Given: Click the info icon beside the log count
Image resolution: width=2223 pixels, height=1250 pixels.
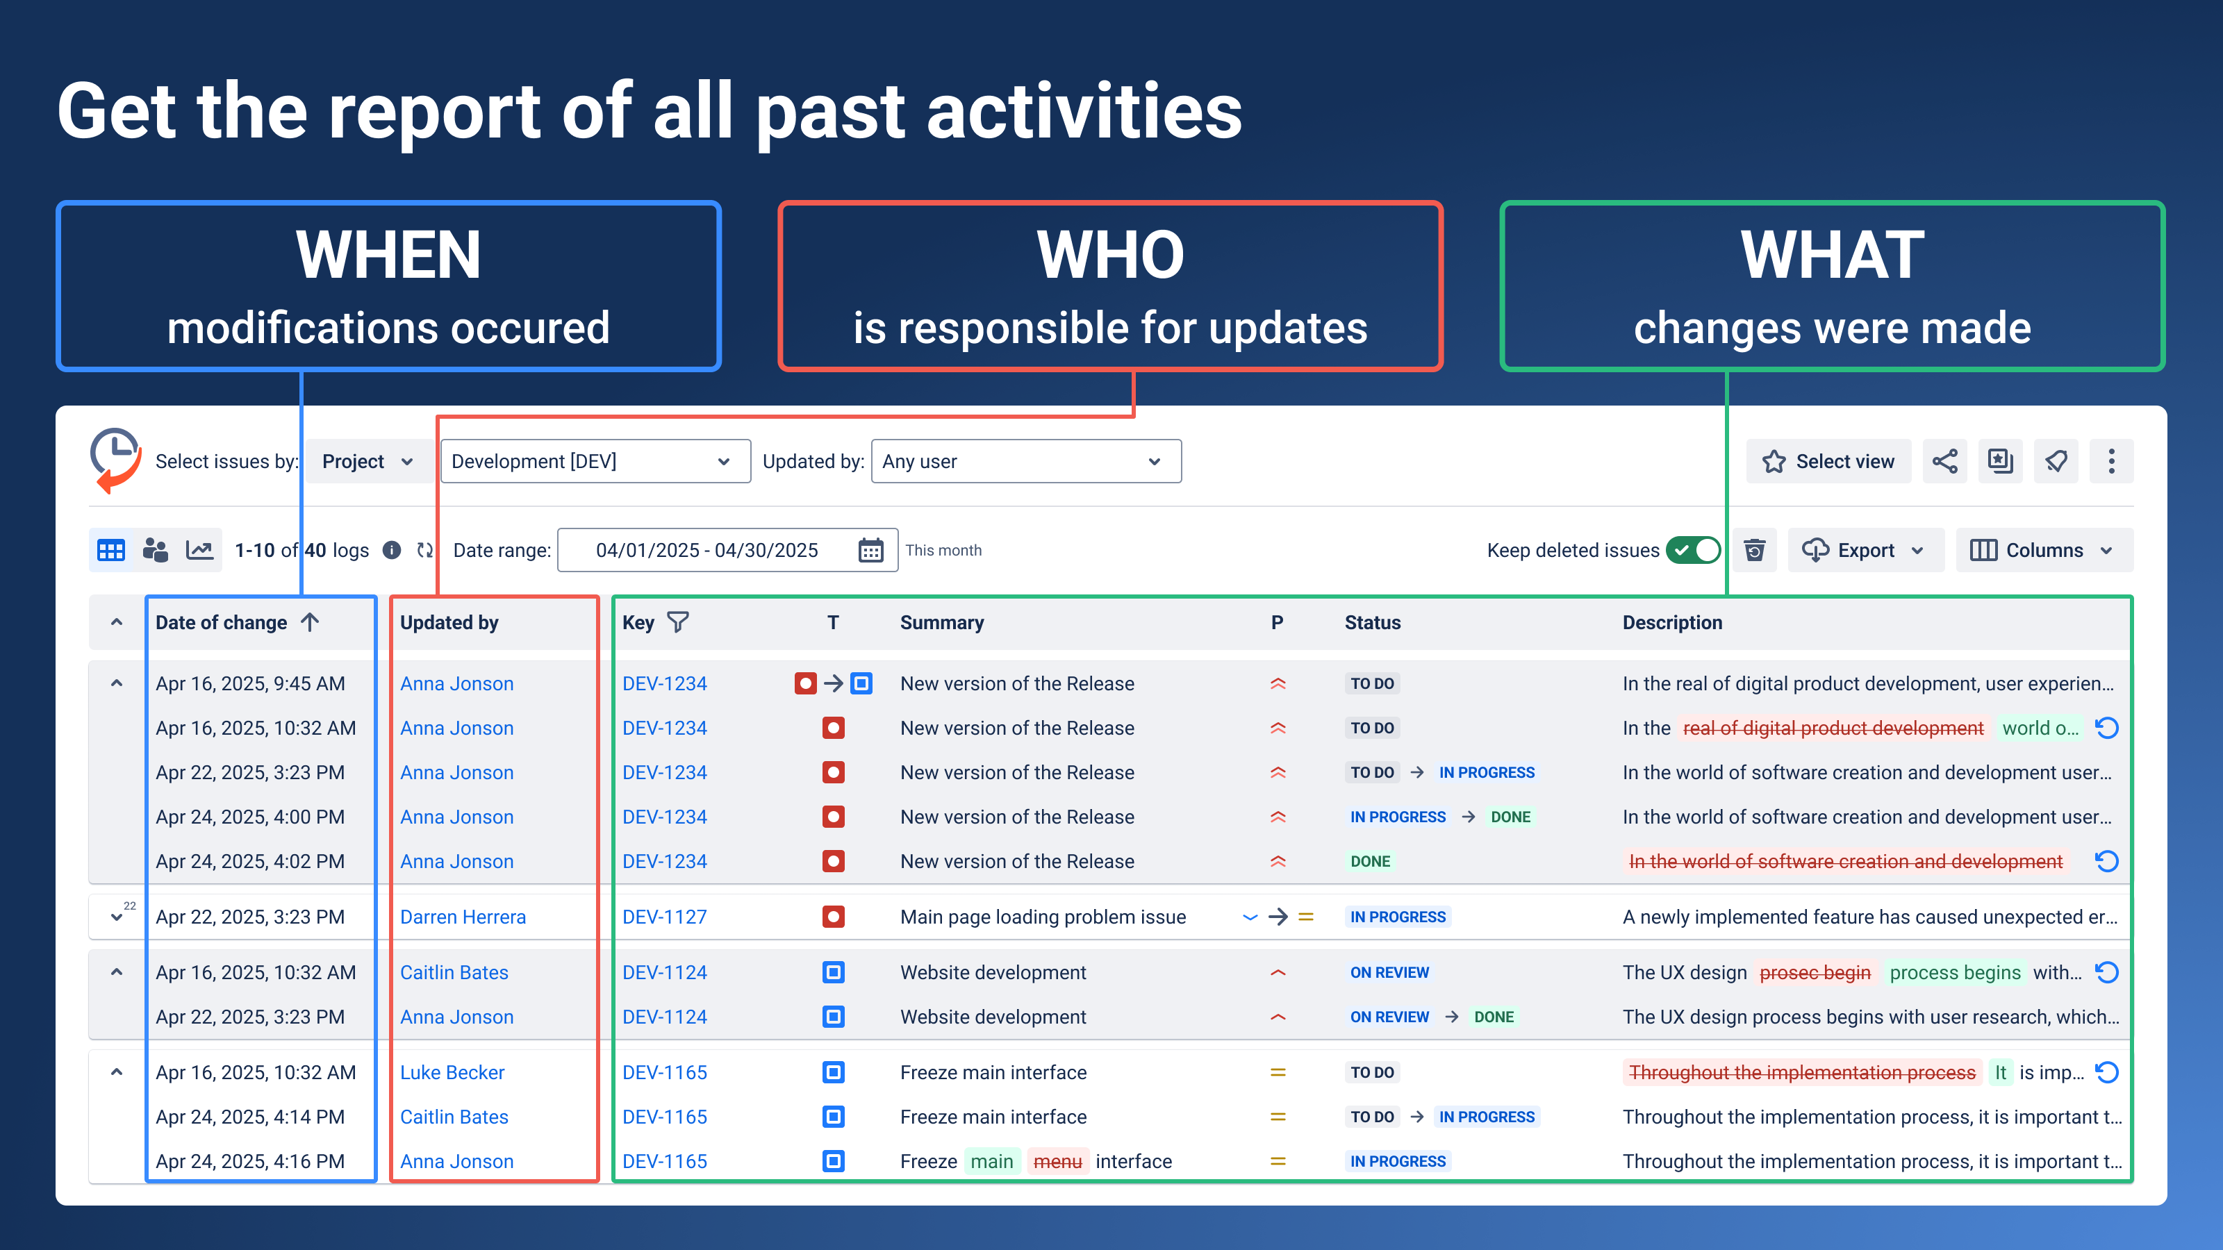Looking at the screenshot, I should pyautogui.click(x=392, y=549).
